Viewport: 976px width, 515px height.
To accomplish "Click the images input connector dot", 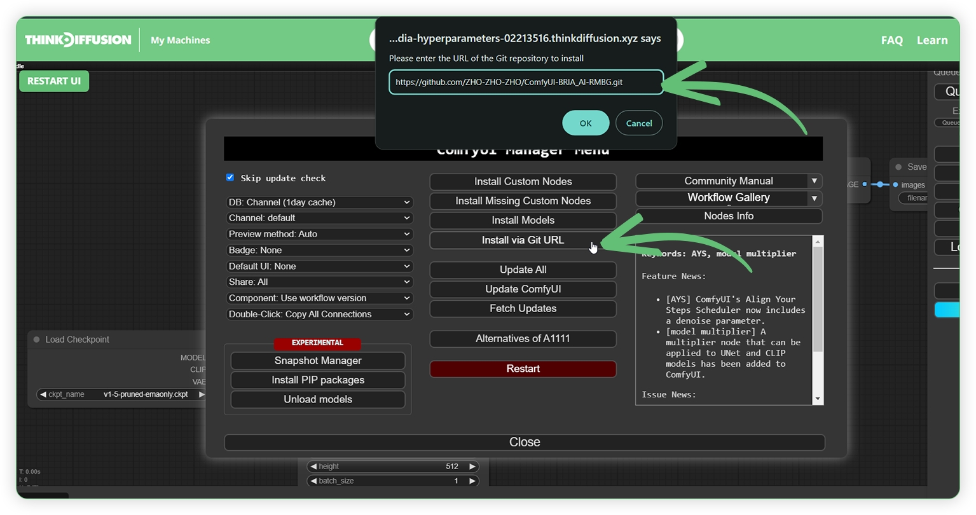I will 895,184.
